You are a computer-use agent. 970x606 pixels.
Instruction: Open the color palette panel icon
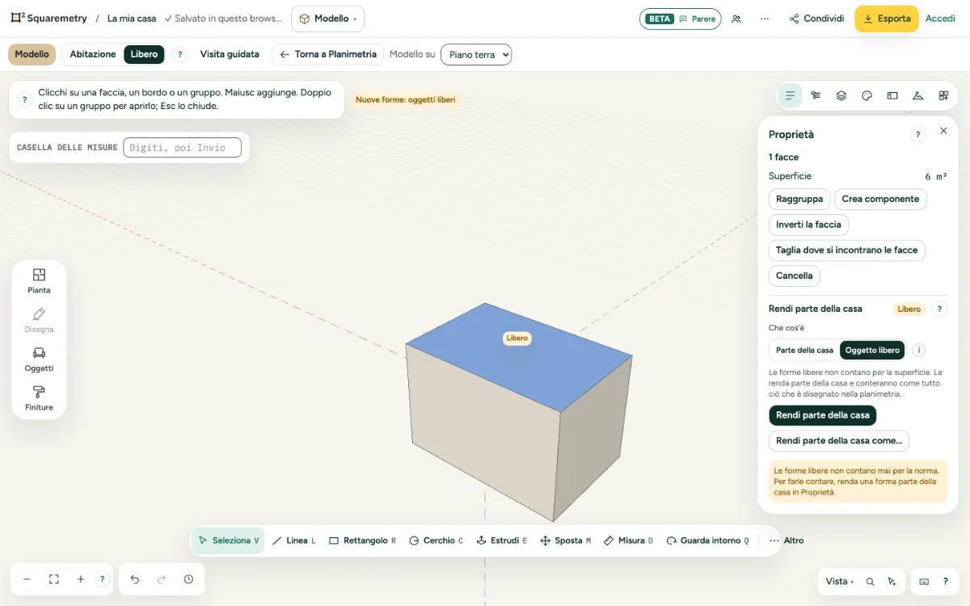click(867, 95)
